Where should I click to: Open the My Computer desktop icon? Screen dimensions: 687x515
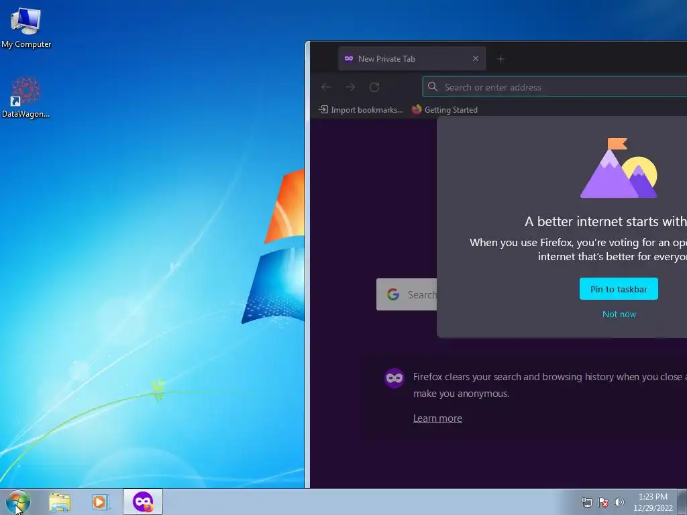(x=26, y=27)
